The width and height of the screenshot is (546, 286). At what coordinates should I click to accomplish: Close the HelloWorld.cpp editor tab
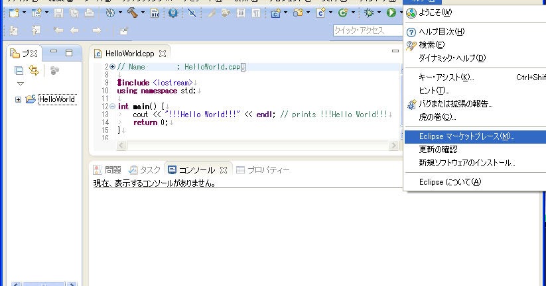[x=163, y=54]
